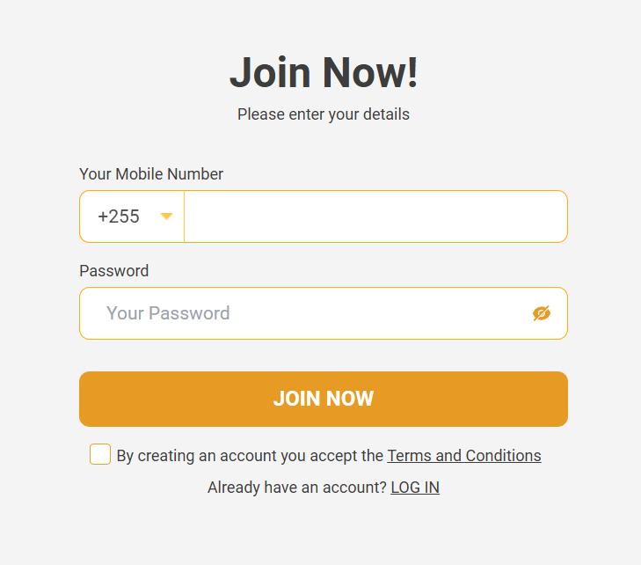Click the "Your Mobile Number" field label
641x565 pixels.
coord(151,174)
